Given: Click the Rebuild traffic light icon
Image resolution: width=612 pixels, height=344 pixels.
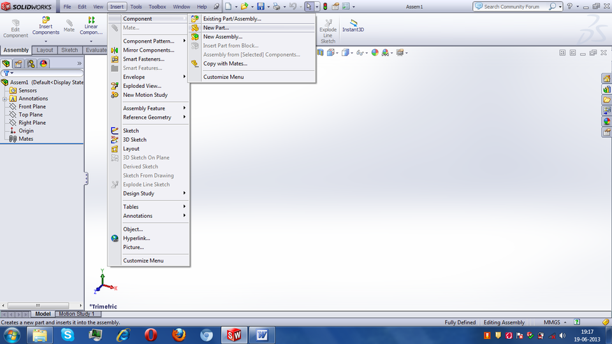Looking at the screenshot, I should coord(325,6).
